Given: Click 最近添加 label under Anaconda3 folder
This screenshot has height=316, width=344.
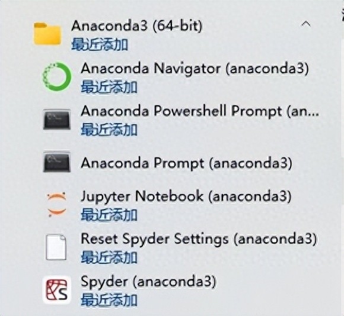Looking at the screenshot, I should tap(100, 44).
